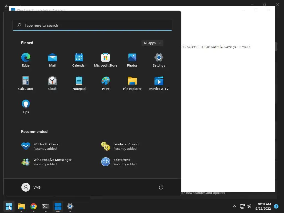This screenshot has height=213, width=284.
Task: Open the Calendar app
Action: point(79,60)
